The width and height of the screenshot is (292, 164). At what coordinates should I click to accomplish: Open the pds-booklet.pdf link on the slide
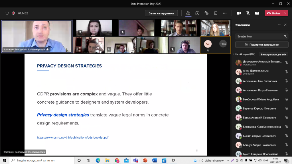[72, 138]
